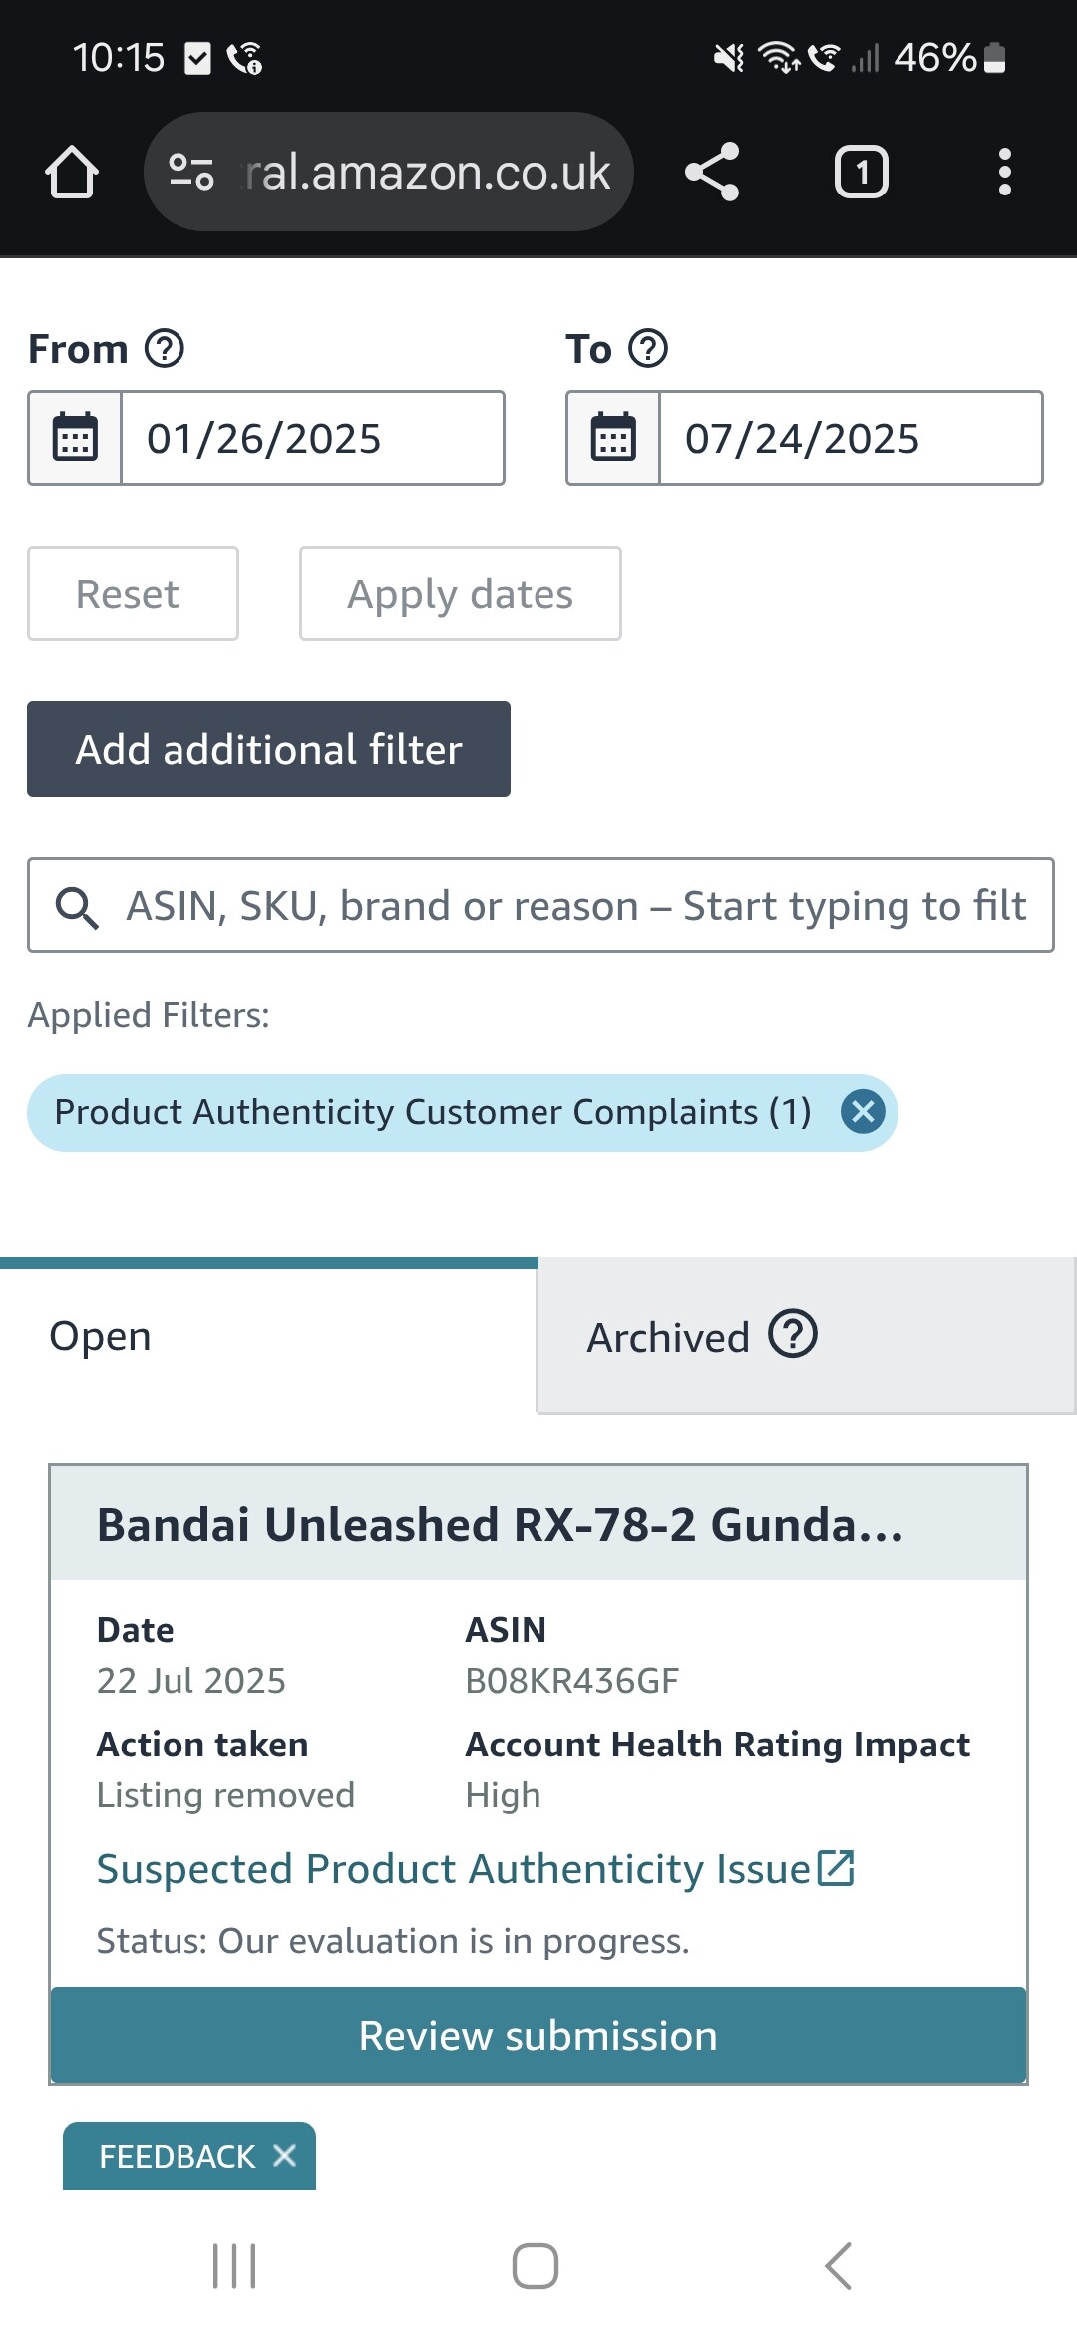The height and width of the screenshot is (2334, 1077).
Task: Switch to the Archived tab
Action: (x=806, y=1337)
